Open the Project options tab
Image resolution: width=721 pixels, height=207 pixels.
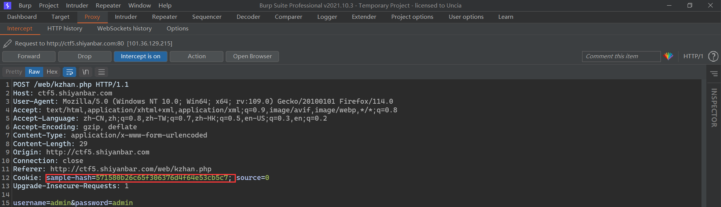tap(412, 17)
